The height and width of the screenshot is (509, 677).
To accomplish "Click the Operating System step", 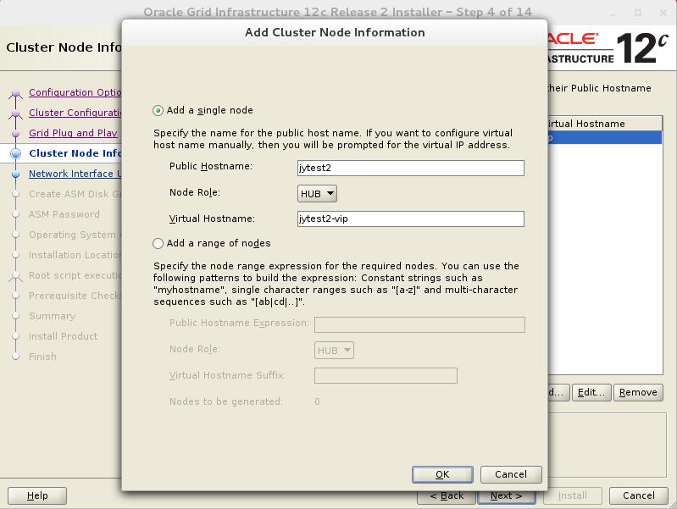I will (75, 235).
